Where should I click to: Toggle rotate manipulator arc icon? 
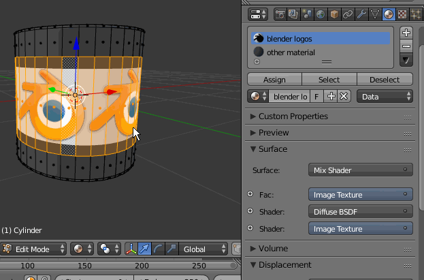[158, 249]
